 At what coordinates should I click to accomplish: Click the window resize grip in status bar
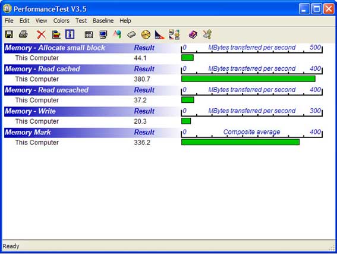point(332,248)
